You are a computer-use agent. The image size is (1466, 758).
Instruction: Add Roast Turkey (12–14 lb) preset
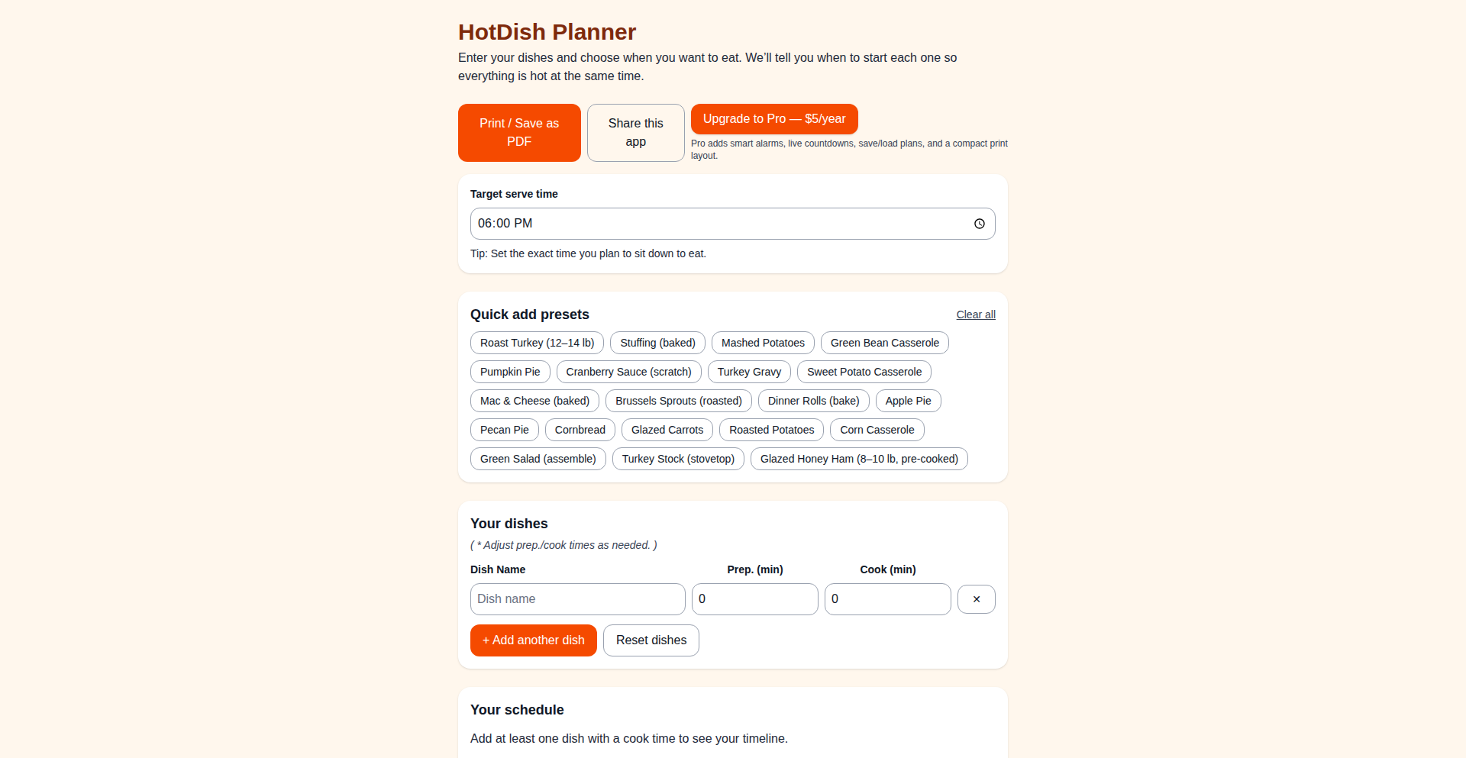point(537,343)
